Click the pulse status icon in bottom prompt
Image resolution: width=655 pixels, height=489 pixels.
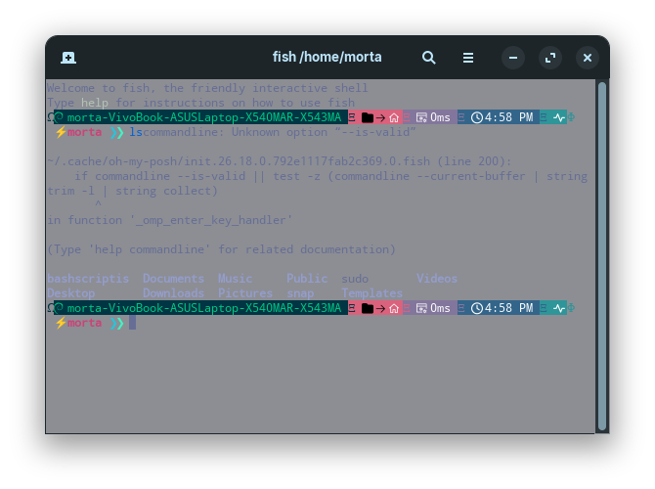click(x=559, y=309)
